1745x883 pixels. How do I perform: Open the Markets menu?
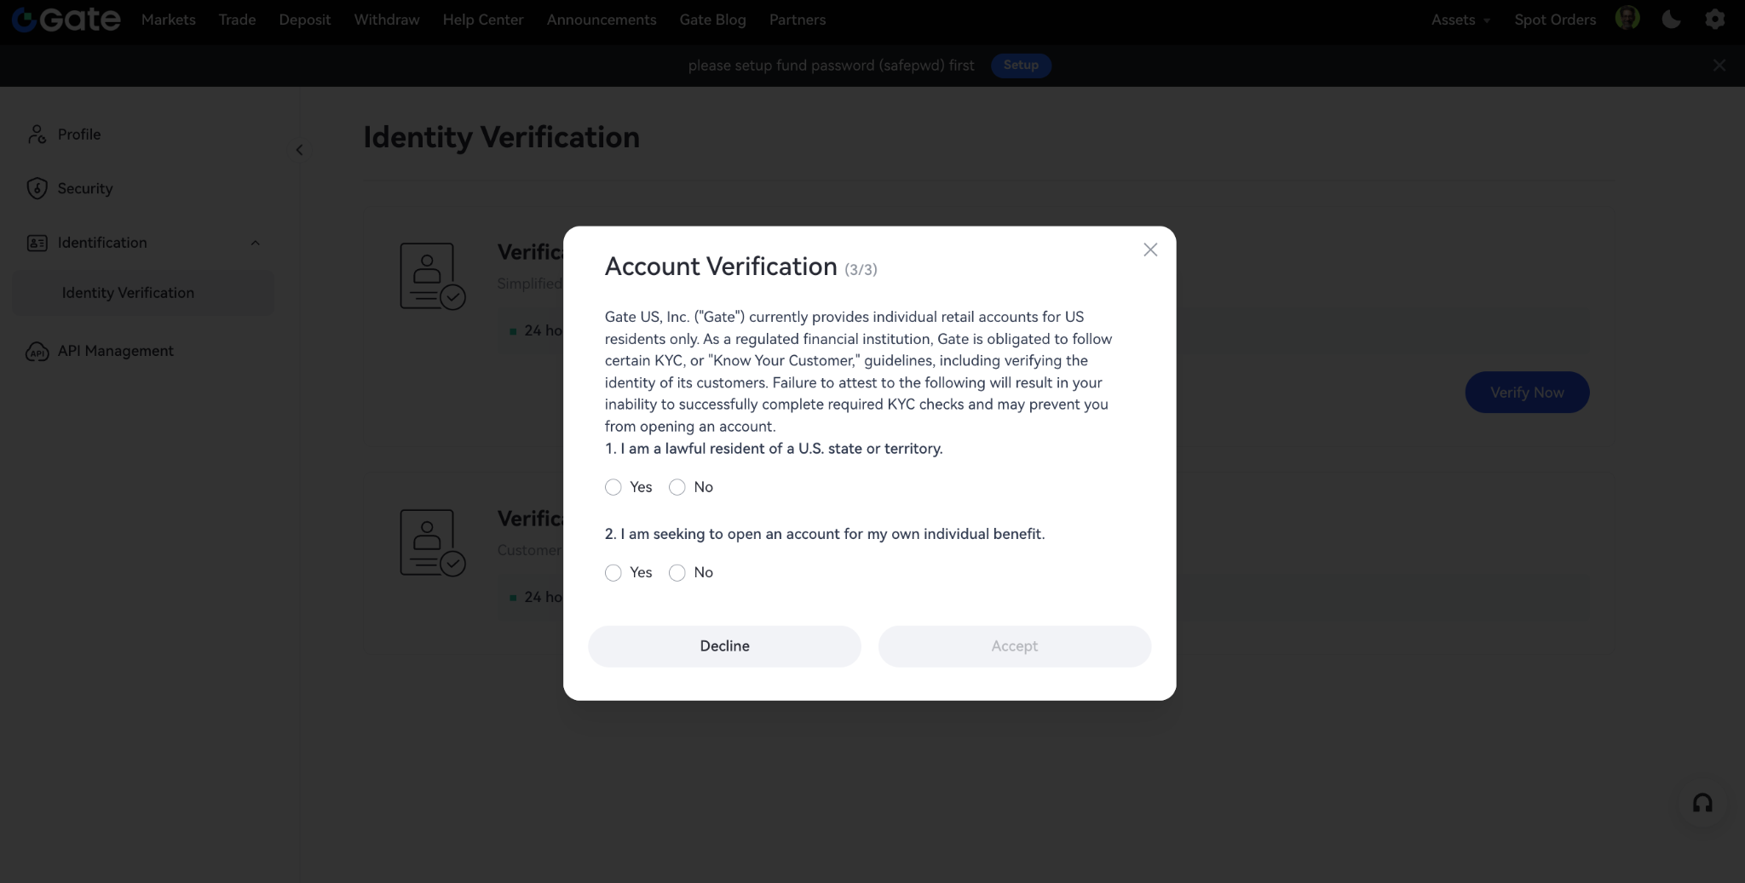point(169,20)
